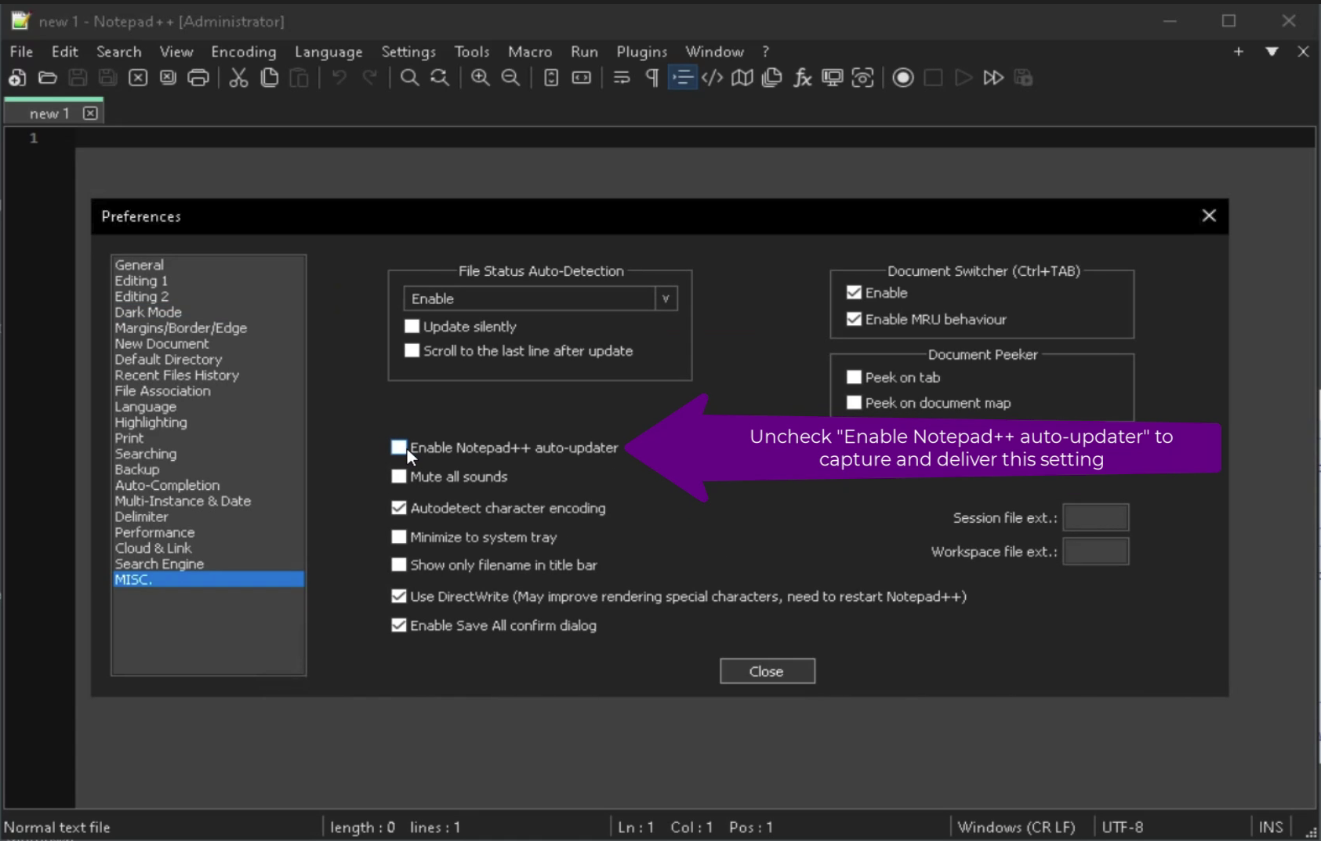Create a new file with toolbar icon
Viewport: 1321px width, 841px height.
coord(16,78)
